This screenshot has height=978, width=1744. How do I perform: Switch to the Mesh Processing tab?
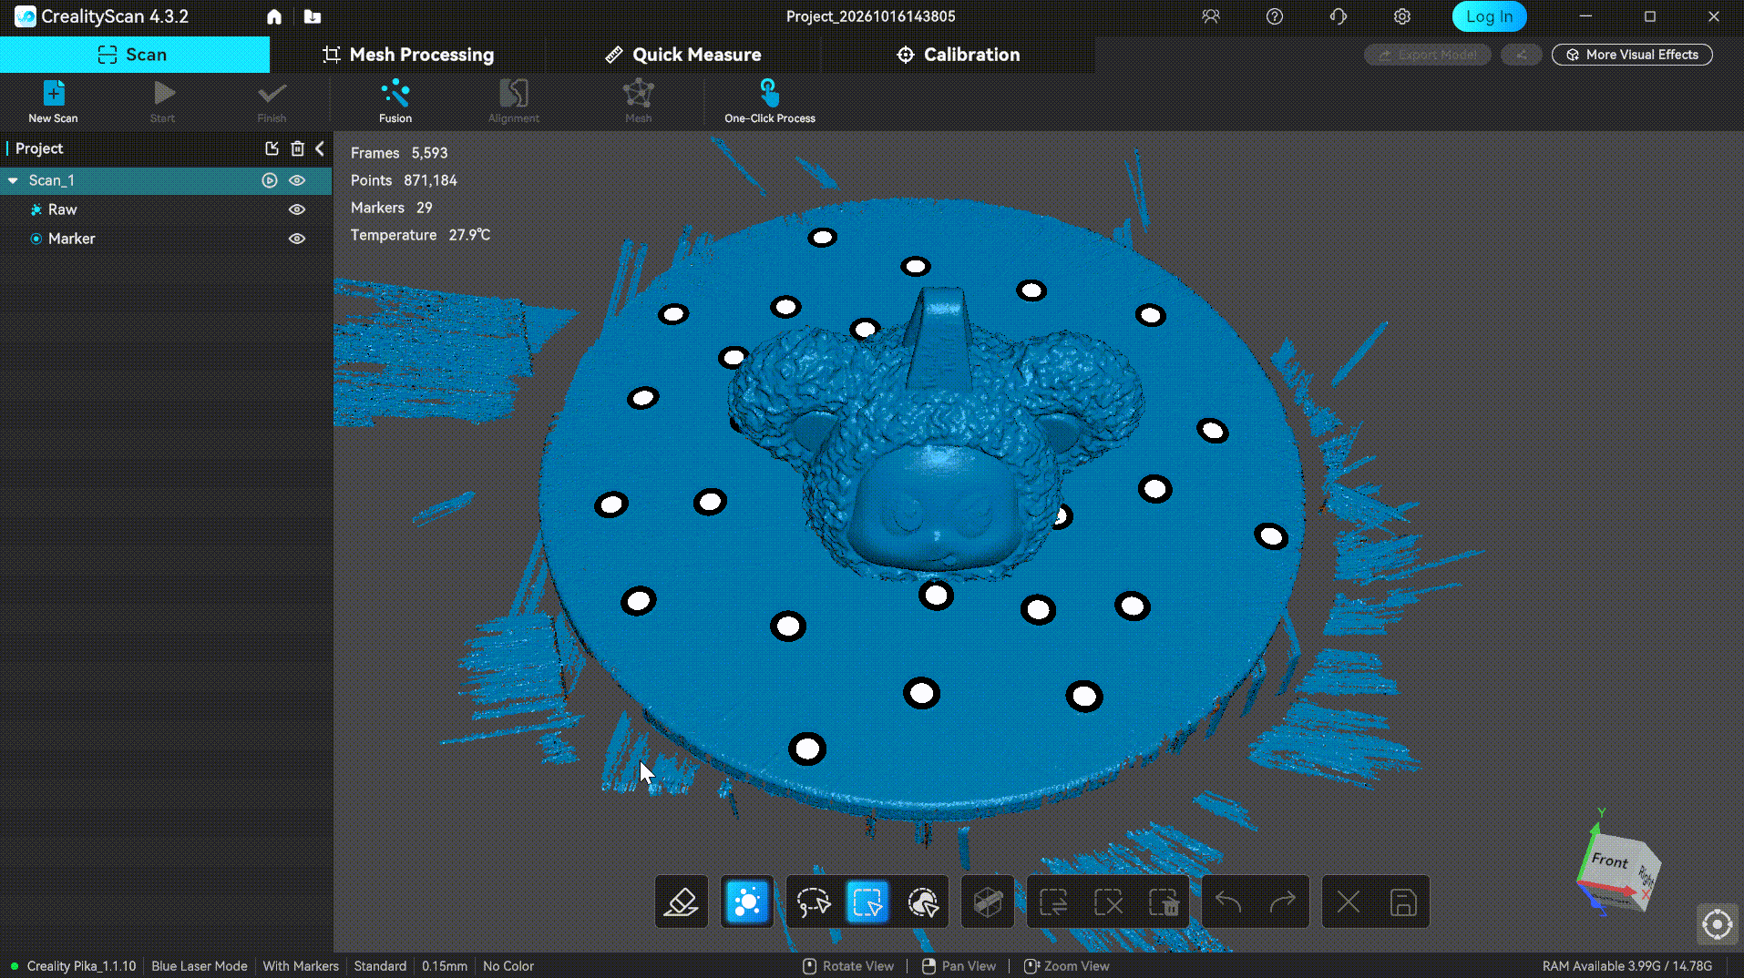[x=408, y=55]
